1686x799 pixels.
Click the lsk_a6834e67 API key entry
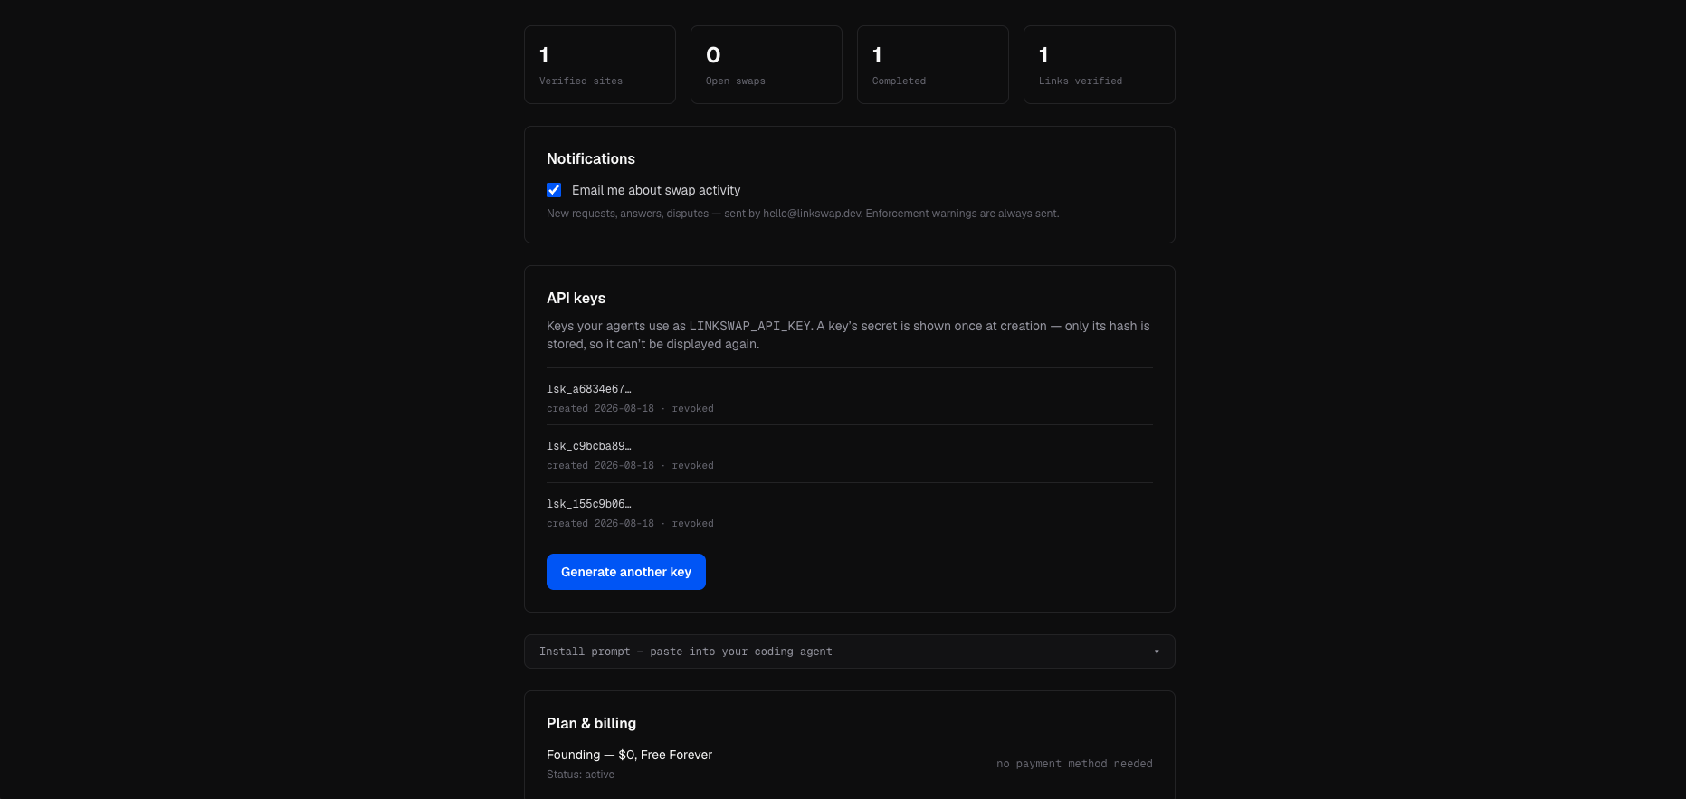click(x=850, y=398)
